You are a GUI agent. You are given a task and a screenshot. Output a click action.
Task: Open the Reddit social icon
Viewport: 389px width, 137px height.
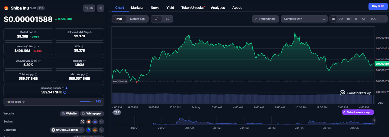(x=89, y=122)
